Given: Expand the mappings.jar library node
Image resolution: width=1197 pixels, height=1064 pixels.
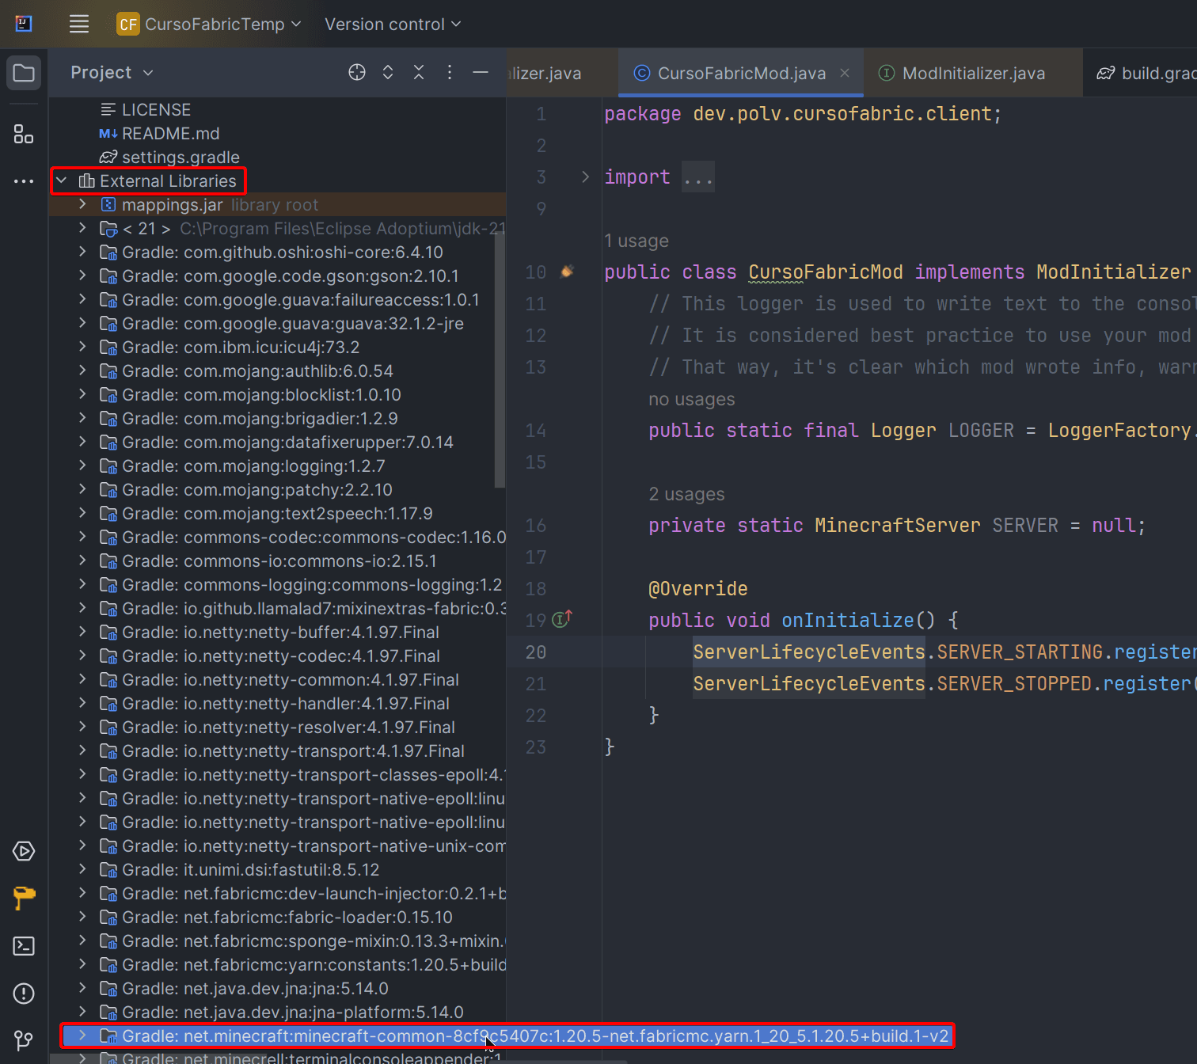Looking at the screenshot, I should click(x=82, y=204).
